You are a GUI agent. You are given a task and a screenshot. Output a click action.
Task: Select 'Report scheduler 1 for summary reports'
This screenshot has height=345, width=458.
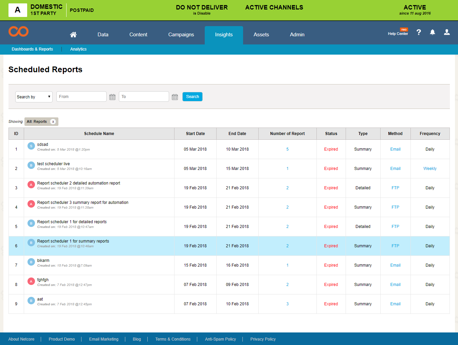(73, 241)
